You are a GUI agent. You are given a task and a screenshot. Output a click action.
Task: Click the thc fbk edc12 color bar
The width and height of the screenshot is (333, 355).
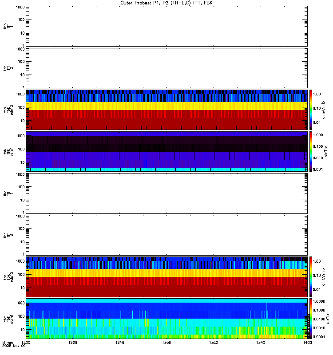pos(311,277)
